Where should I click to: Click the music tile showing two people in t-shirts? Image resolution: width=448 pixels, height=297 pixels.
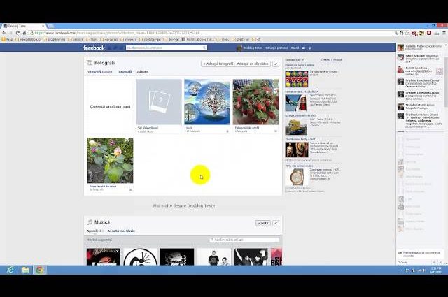(214, 256)
